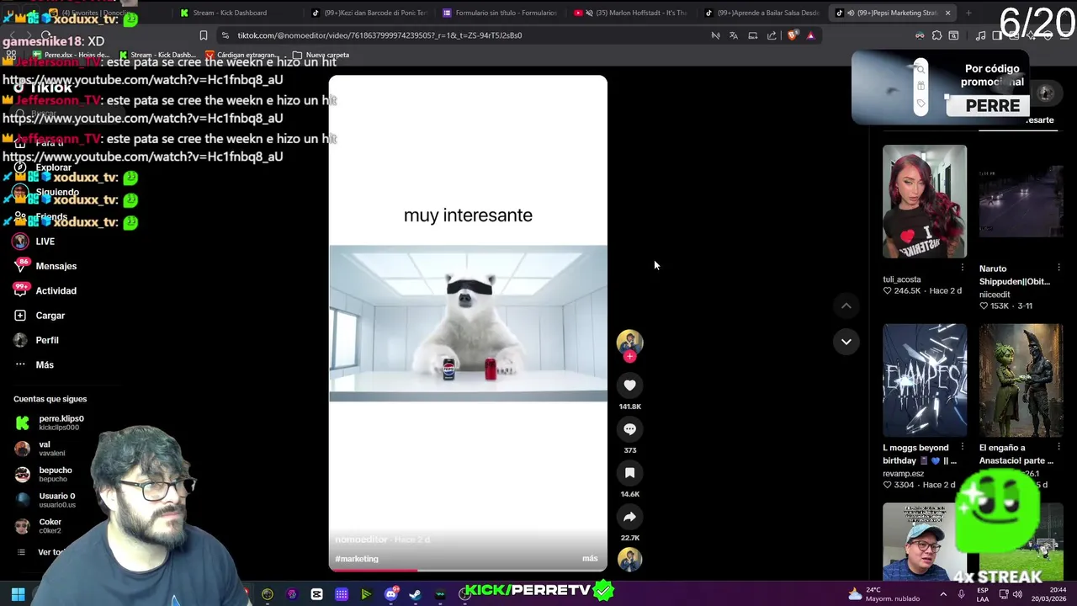Open Naruto Shippuden recommended video thumbnail
The width and height of the screenshot is (1077, 606).
pos(1021,201)
